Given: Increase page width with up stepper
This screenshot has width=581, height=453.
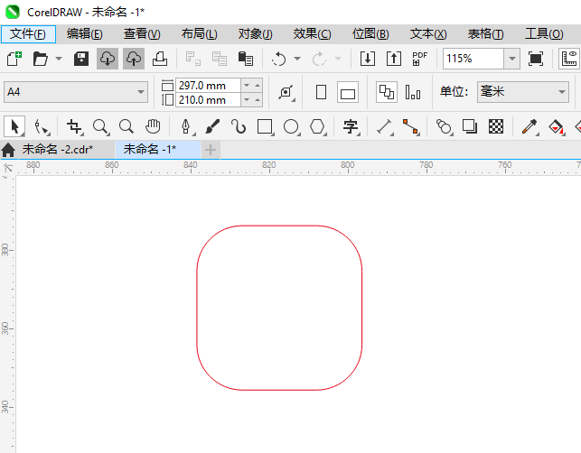Looking at the screenshot, I should pyautogui.click(x=258, y=86).
